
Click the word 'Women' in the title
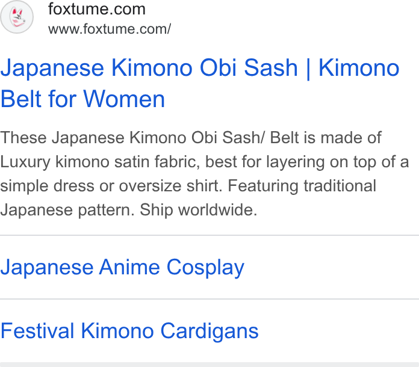pos(124,99)
